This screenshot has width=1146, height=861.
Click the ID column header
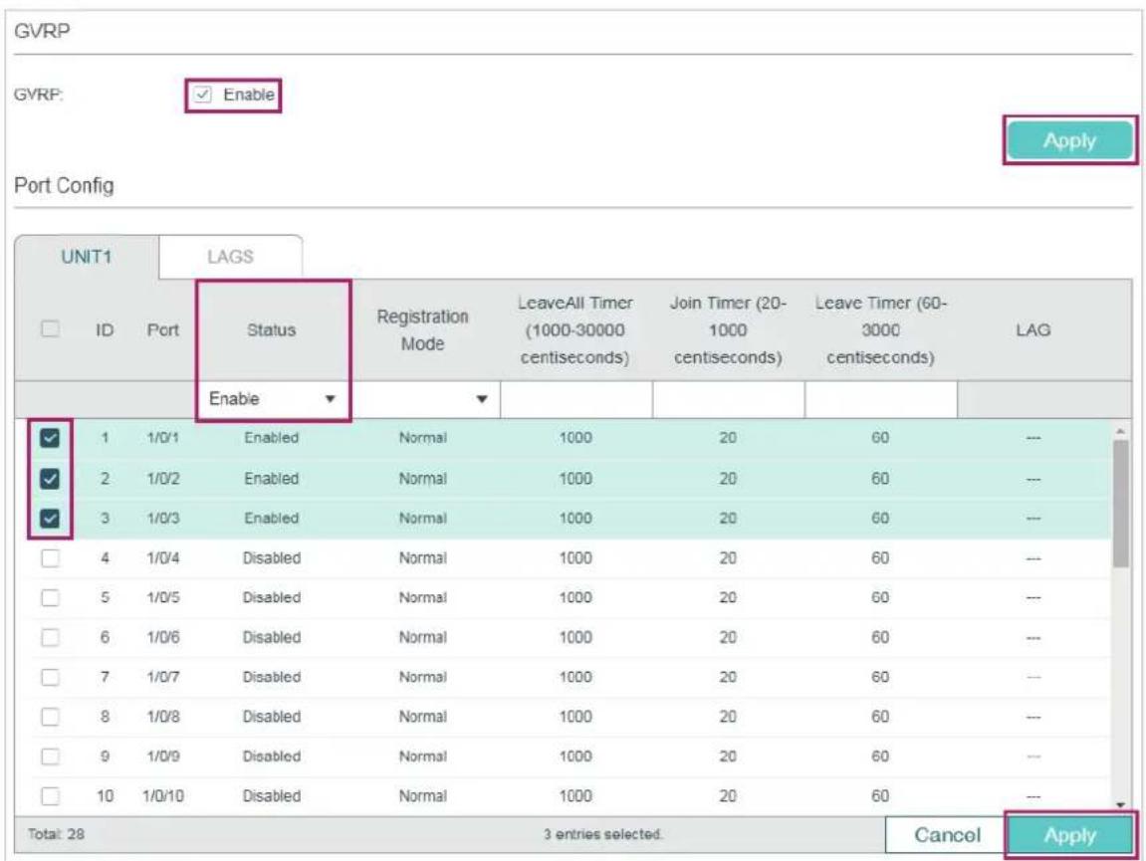(105, 329)
